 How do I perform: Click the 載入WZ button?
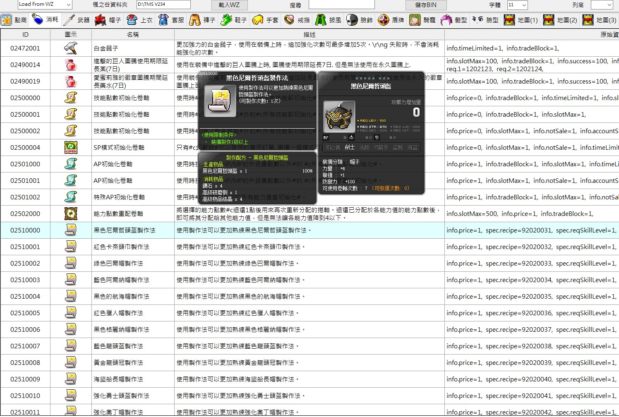tap(229, 5)
